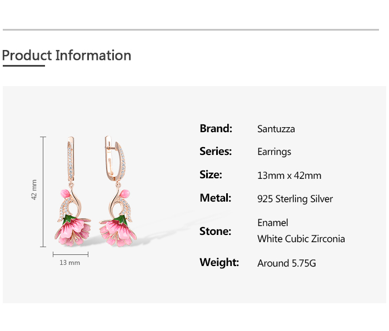Click the 13mm x 42mm size value
Screen dimensions: 389x331
(289, 175)
